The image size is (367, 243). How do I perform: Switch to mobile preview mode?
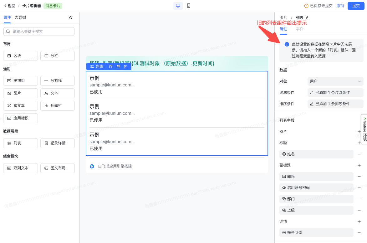point(189,6)
